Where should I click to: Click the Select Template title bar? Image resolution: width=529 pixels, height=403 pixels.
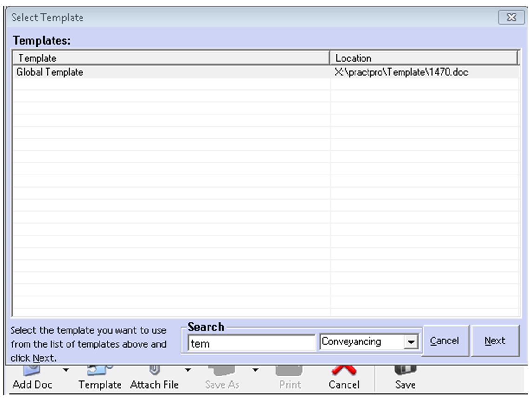[x=233, y=18]
